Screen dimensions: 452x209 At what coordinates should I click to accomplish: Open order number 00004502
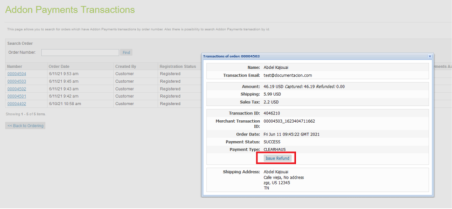(x=17, y=89)
